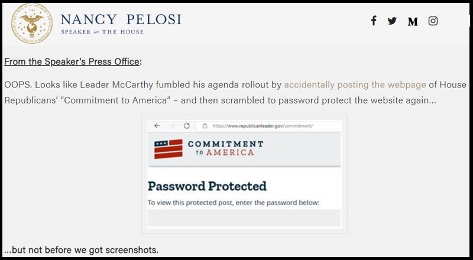473x260 pixels.
Task: Click "Speaker of the House" subtitle
Action: 102,32
